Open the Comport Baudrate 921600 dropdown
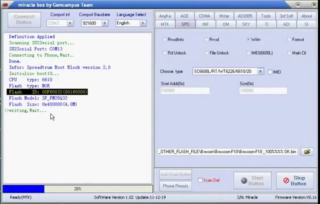This screenshot has width=320, height=204. click(105, 23)
